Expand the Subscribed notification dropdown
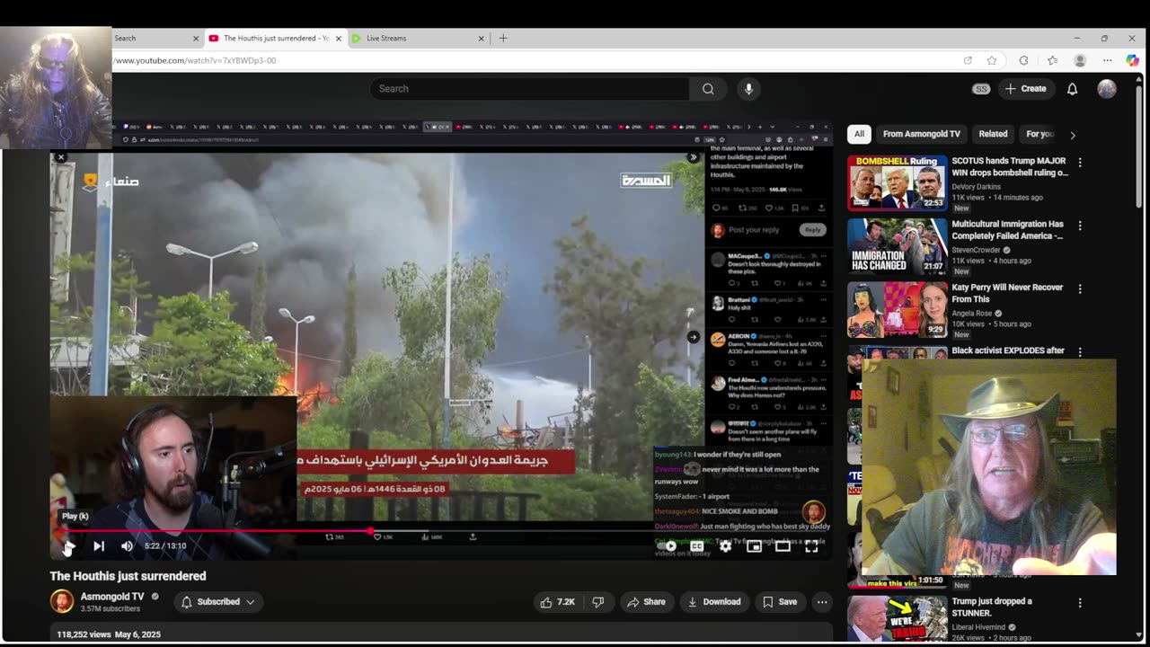 coord(217,602)
